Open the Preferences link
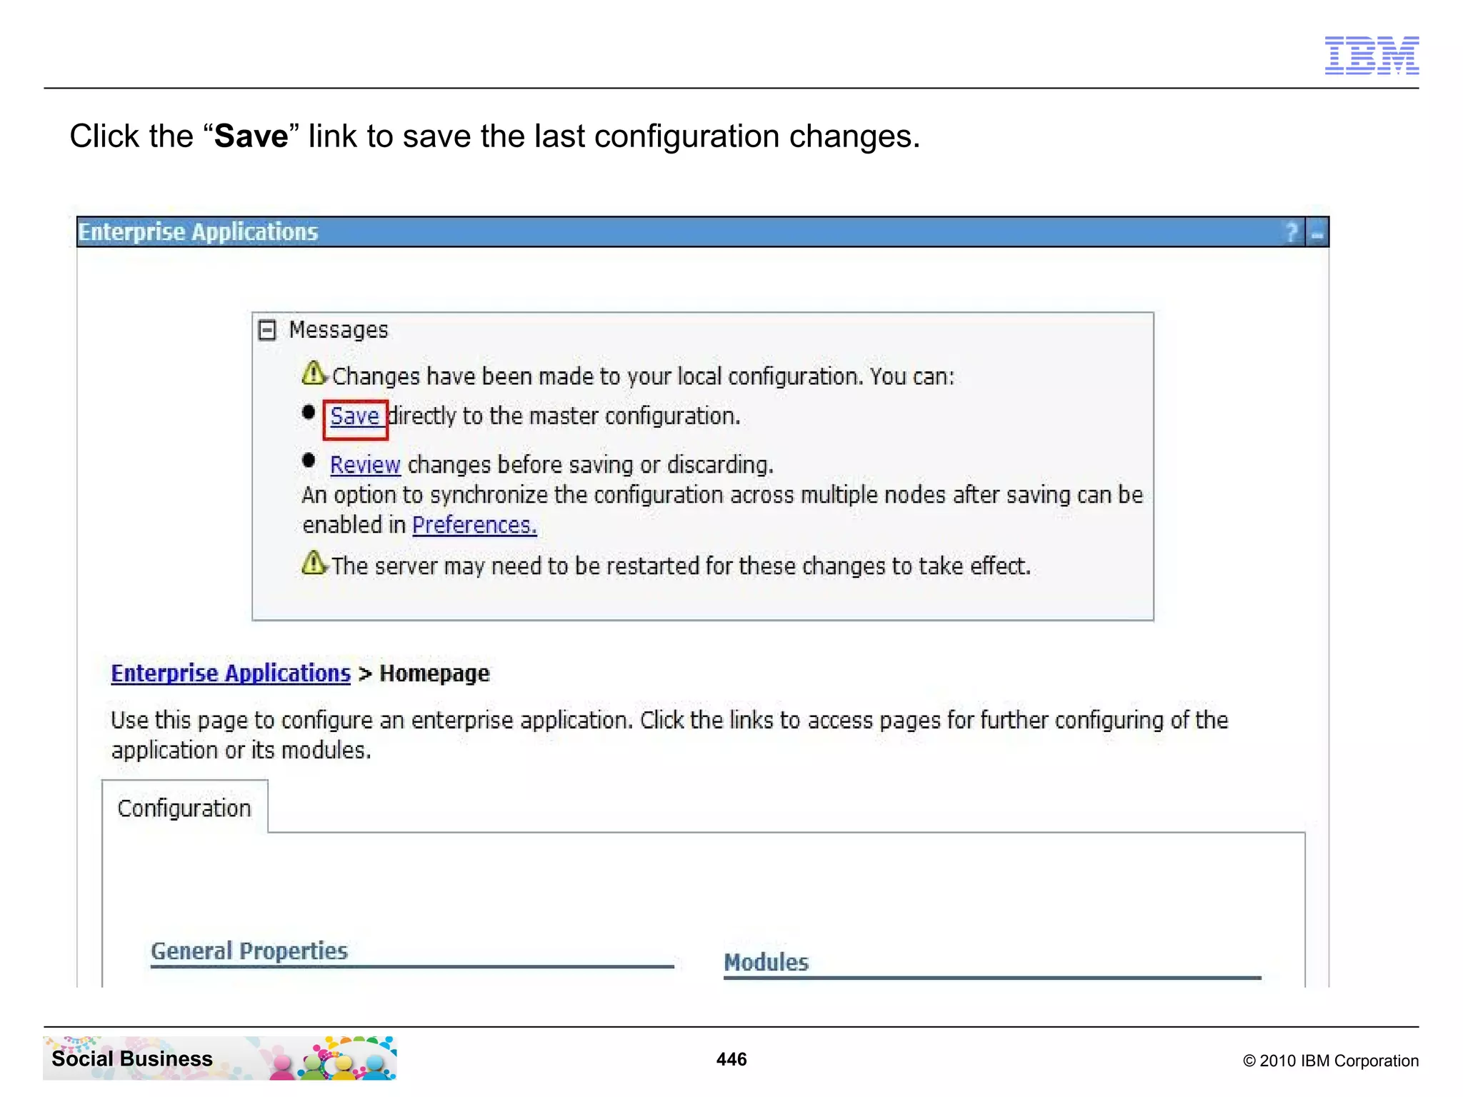 (474, 525)
